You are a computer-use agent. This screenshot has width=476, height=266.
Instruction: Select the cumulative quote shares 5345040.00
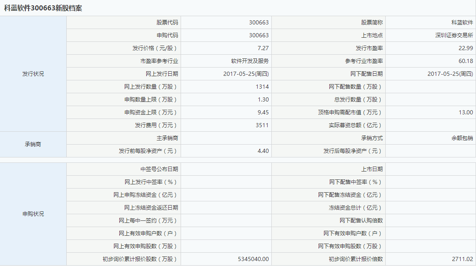click(x=253, y=259)
